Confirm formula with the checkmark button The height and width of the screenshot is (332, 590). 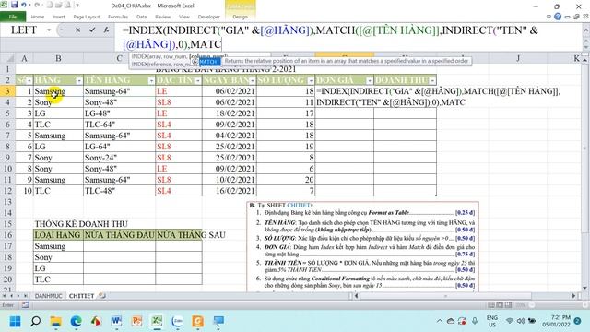tap(92, 30)
